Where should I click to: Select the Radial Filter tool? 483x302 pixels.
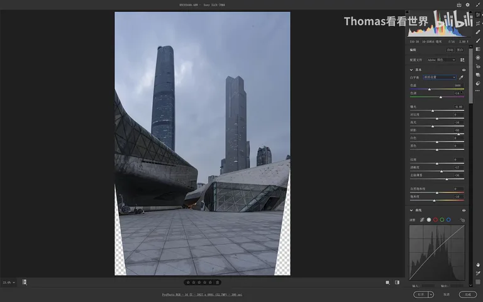pyautogui.click(x=478, y=58)
